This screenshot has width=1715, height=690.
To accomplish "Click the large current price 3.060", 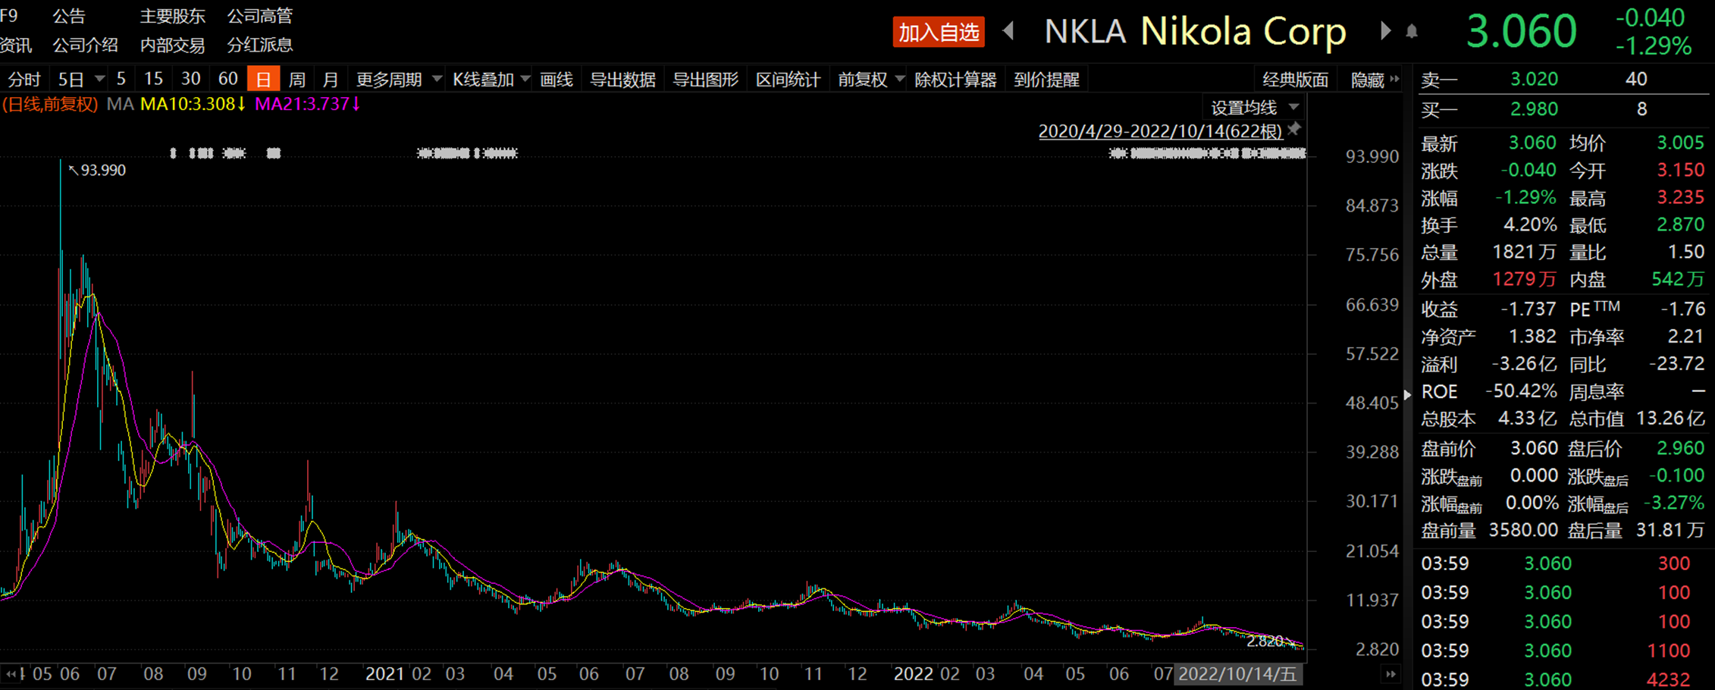I will 1522,32.
